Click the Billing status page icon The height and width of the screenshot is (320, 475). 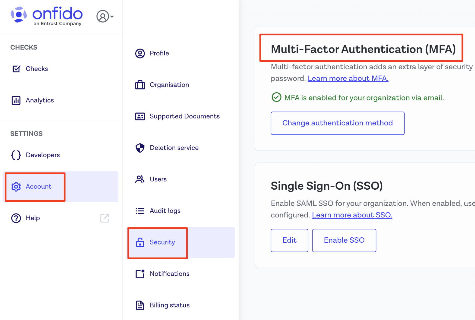point(140,305)
